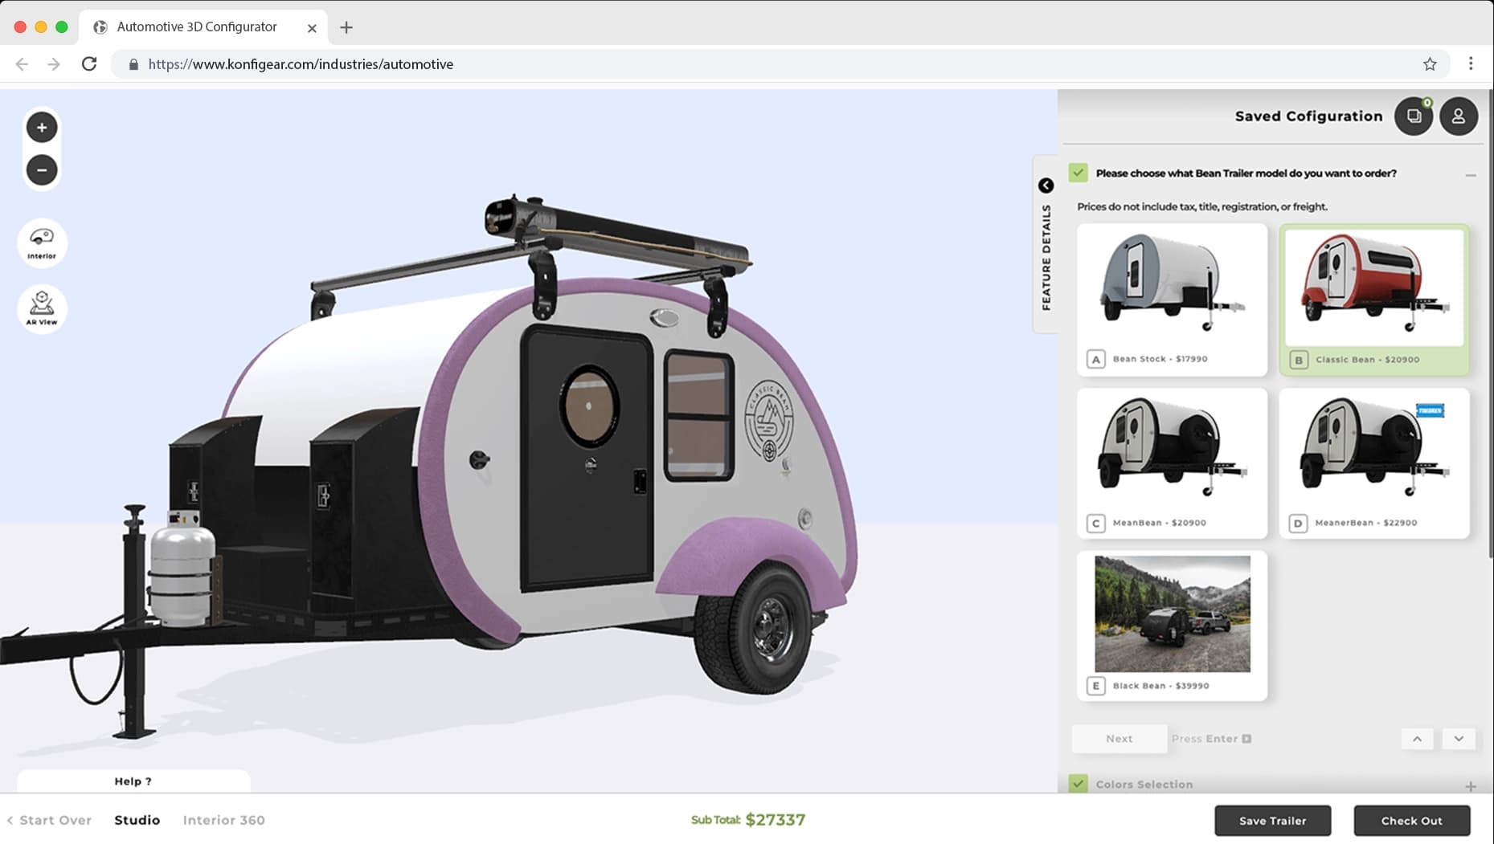Select Bean Stock model option A

(x=1172, y=299)
